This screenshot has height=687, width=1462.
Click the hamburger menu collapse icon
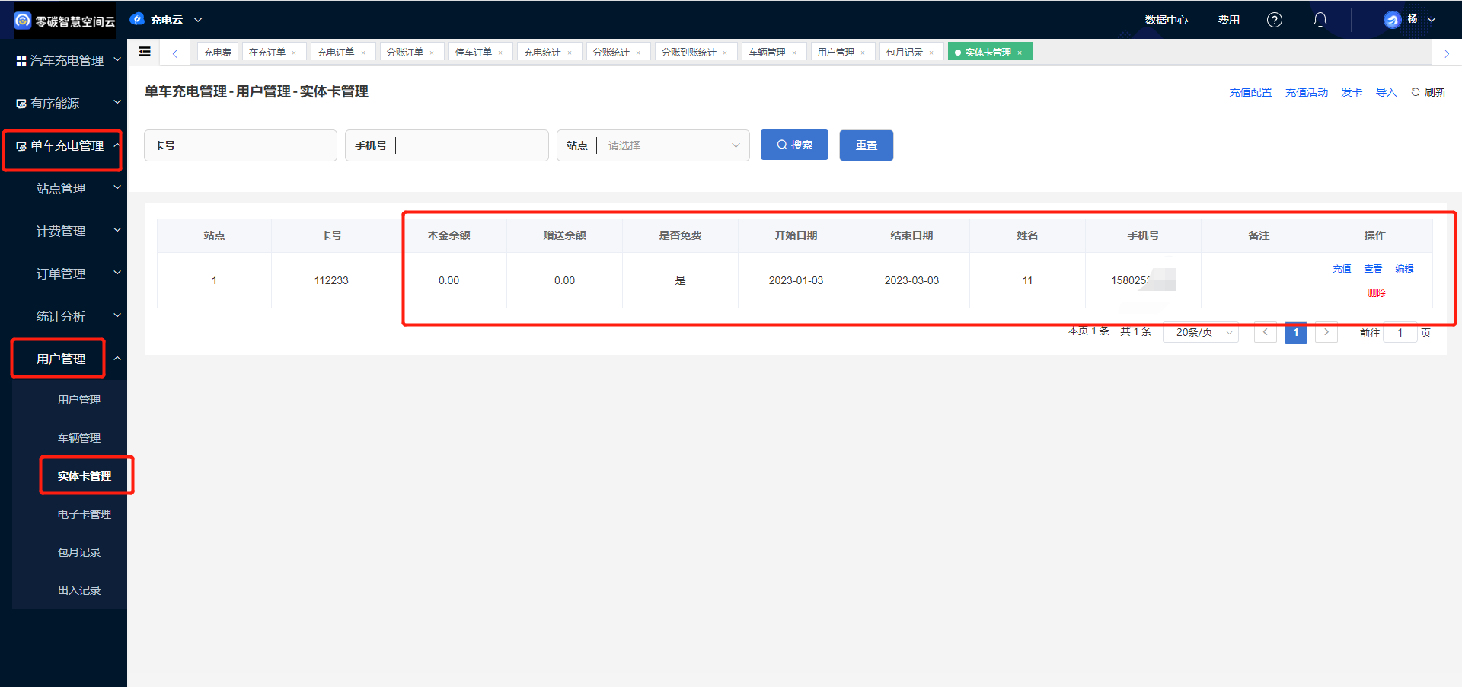[145, 52]
